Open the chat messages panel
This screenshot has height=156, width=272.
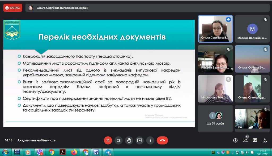coord(255,140)
